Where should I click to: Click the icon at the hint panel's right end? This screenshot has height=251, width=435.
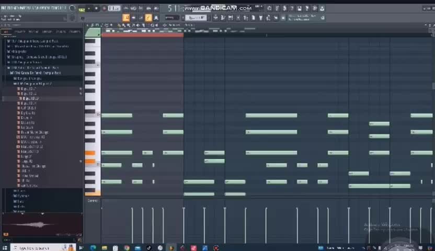click(x=323, y=18)
